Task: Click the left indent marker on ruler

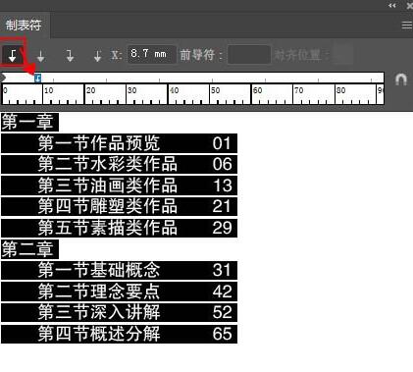Action: (3, 78)
